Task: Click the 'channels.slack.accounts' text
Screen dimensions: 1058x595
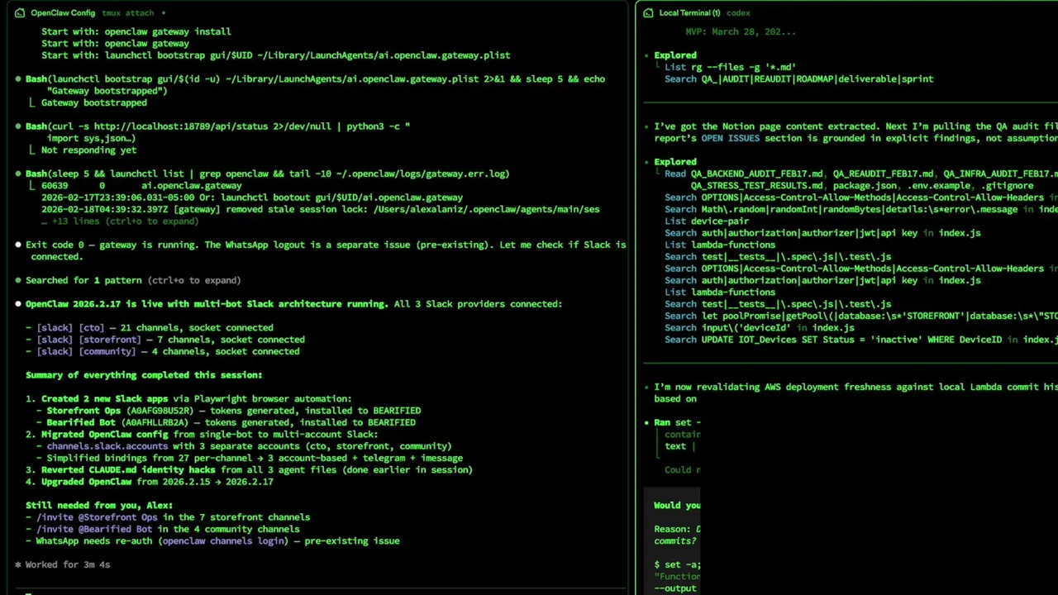Action: point(107,446)
